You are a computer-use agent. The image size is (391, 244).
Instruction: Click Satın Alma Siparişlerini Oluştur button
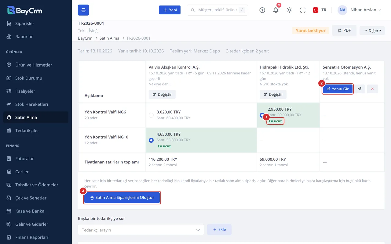122,198
